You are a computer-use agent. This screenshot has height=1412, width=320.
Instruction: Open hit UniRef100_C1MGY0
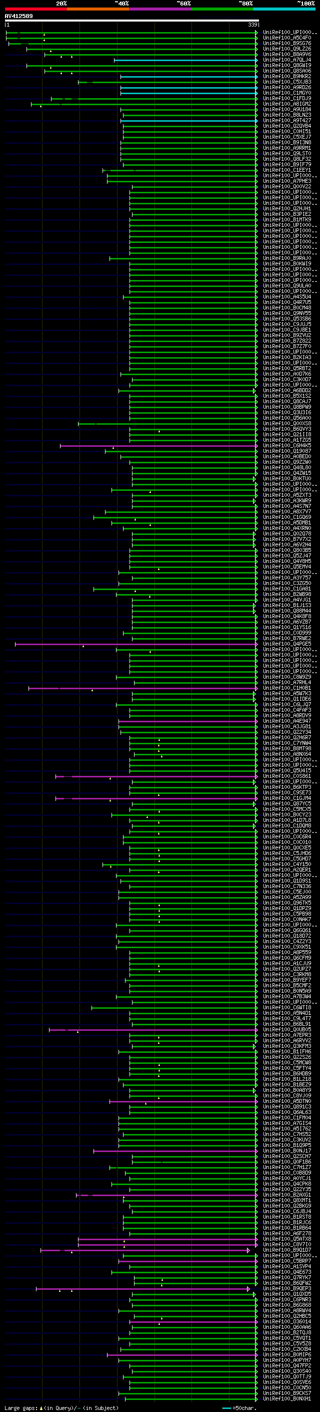[x=286, y=93]
